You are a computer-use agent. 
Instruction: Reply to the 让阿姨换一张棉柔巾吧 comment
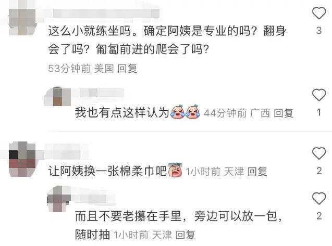tap(257, 171)
